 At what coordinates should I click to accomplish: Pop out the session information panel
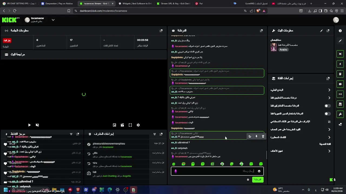(x=161, y=31)
